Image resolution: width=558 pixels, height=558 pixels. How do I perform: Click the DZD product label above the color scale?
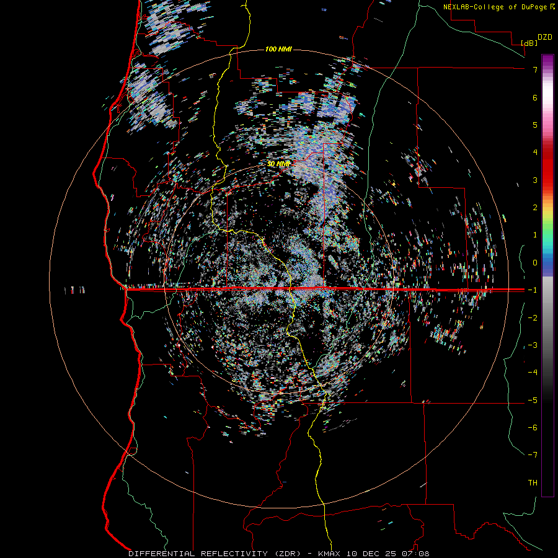tap(545, 37)
